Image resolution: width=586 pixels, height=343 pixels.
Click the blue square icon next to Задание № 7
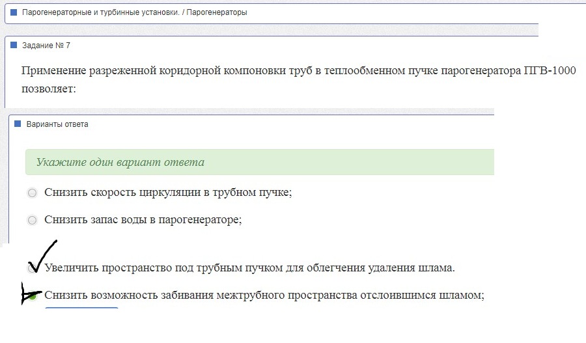coord(14,45)
